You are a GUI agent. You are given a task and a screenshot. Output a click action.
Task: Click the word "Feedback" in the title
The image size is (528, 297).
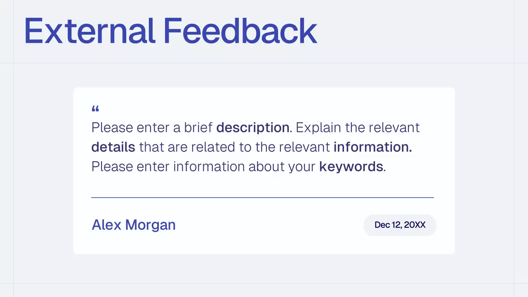pos(240,31)
